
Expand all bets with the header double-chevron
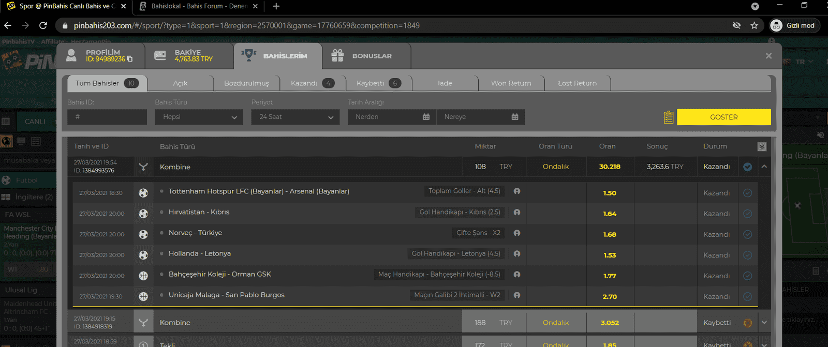pyautogui.click(x=762, y=147)
